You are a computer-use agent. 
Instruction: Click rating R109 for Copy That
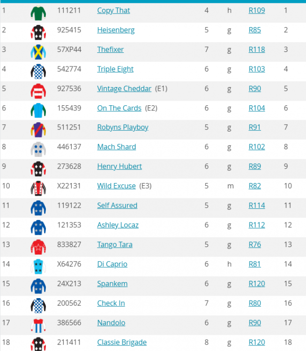pyautogui.click(x=256, y=10)
